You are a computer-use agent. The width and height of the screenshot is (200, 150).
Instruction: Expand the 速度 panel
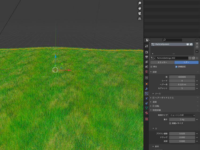coord(154,102)
